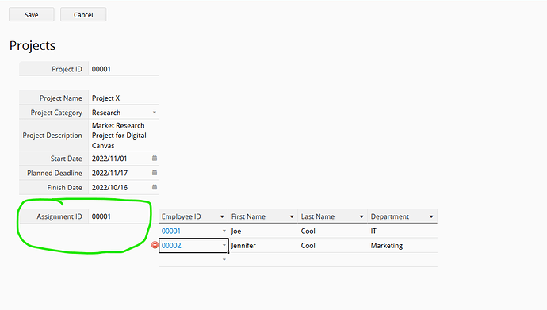547x310 pixels.
Task: Open the Last Name column filter arrow
Action: [x=361, y=216]
